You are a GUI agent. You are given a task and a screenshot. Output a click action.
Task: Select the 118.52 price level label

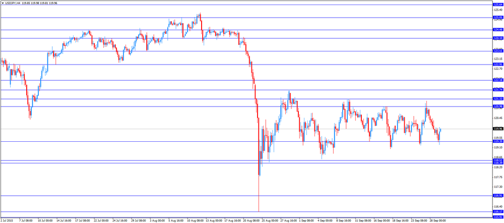[x=498, y=160]
